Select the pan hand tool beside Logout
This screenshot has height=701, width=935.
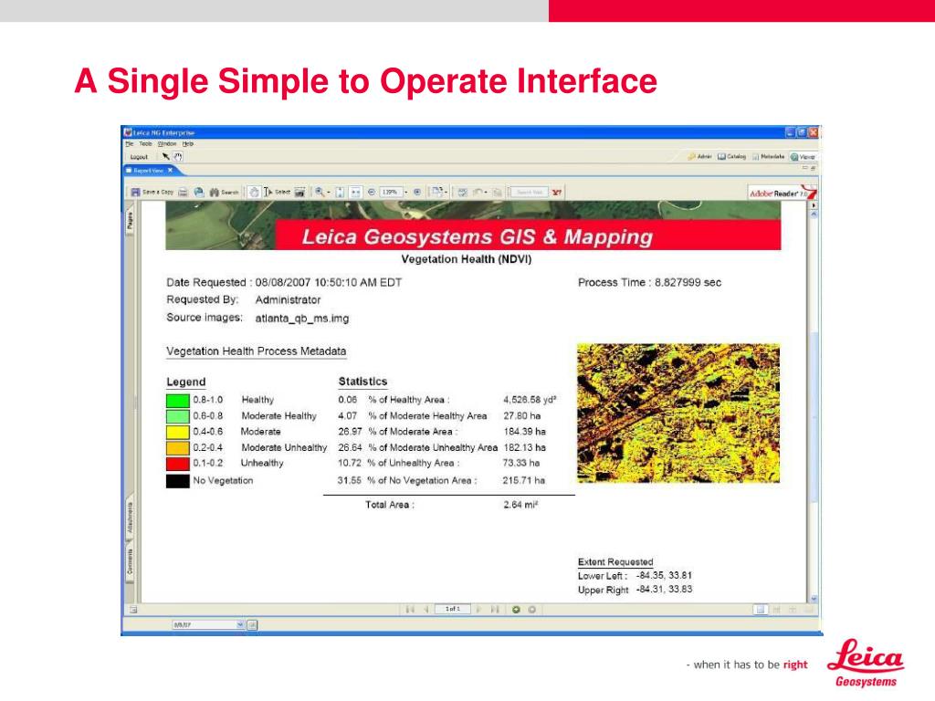click(178, 156)
